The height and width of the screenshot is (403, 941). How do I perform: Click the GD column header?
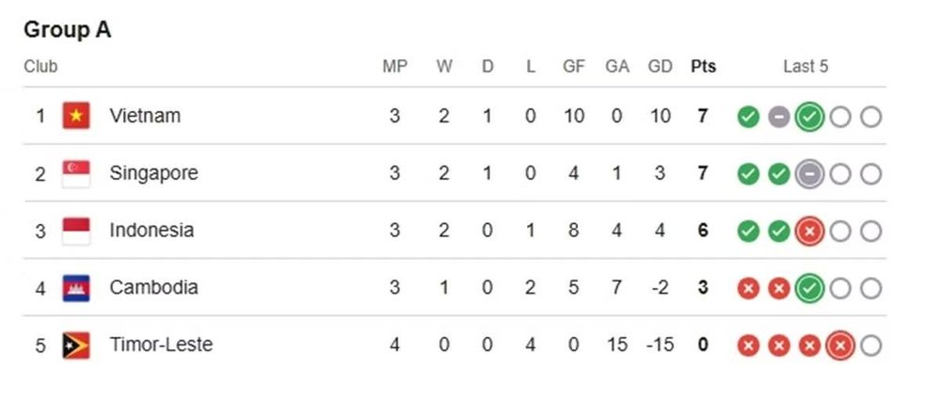(x=661, y=66)
